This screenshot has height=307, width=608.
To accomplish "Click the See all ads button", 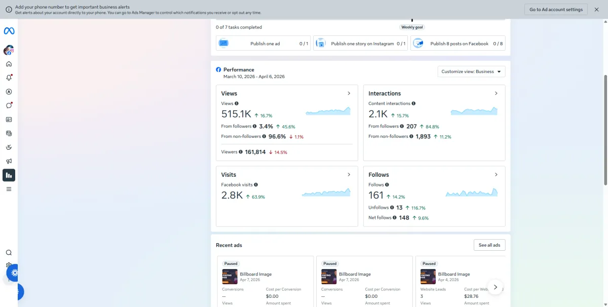I will (x=489, y=245).
